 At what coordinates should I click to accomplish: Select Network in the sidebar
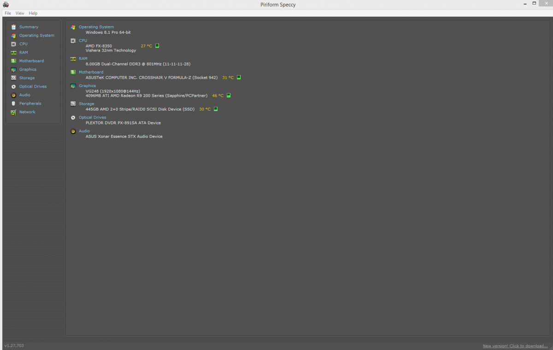coord(27,112)
